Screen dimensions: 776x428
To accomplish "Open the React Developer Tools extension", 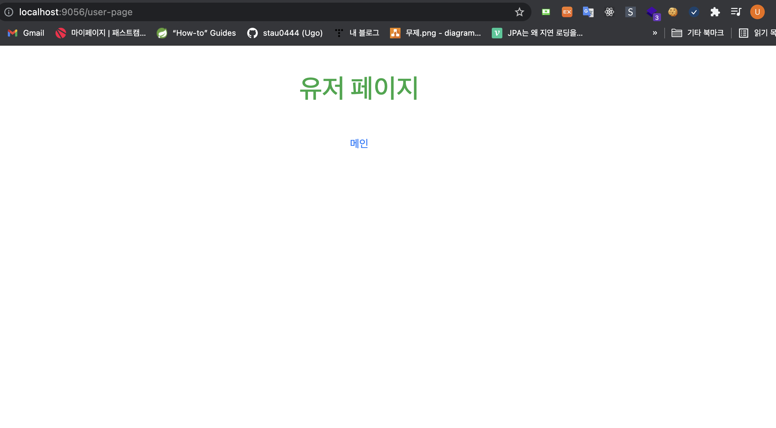I will (609, 12).
